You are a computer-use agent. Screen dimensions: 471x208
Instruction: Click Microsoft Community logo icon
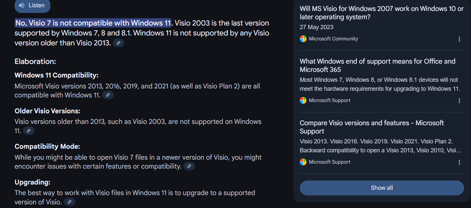click(303, 39)
